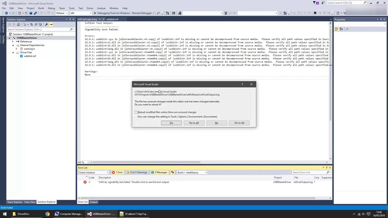The width and height of the screenshot is (388, 218).
Task: Click Solution Explorer Collapse All icon
Action: tap(36, 25)
